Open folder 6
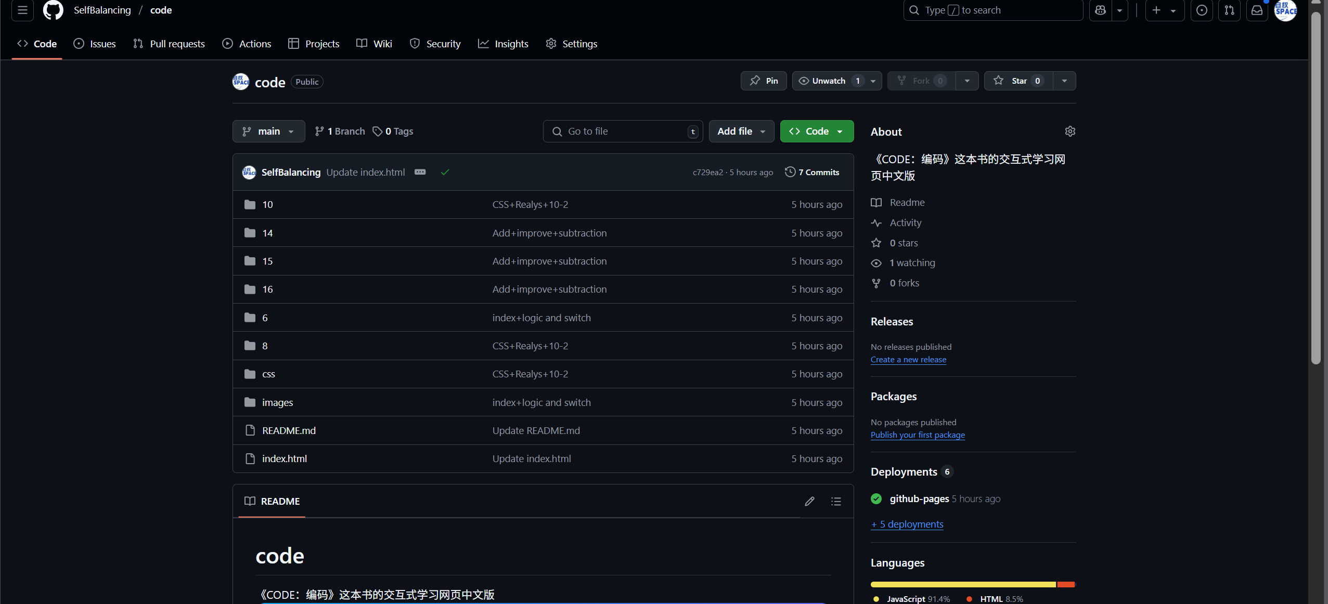 (x=265, y=318)
